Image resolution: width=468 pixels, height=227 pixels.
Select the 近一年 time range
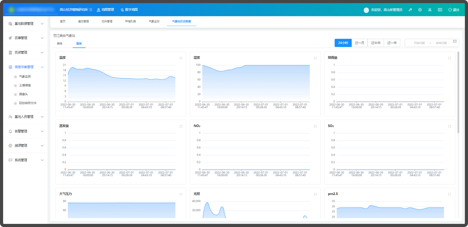[392, 43]
